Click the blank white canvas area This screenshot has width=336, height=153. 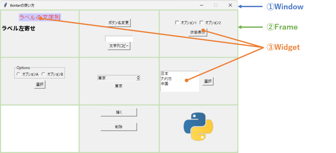coord(40,129)
